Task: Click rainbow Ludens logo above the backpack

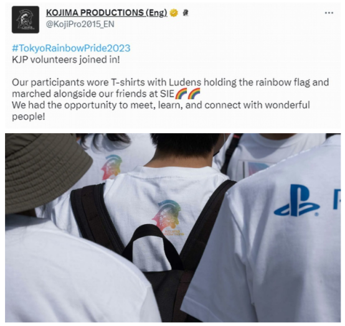Action: (x=167, y=215)
